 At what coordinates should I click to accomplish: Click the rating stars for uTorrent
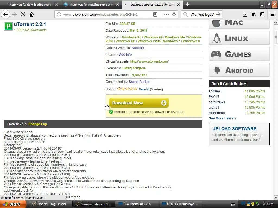coord(127,89)
